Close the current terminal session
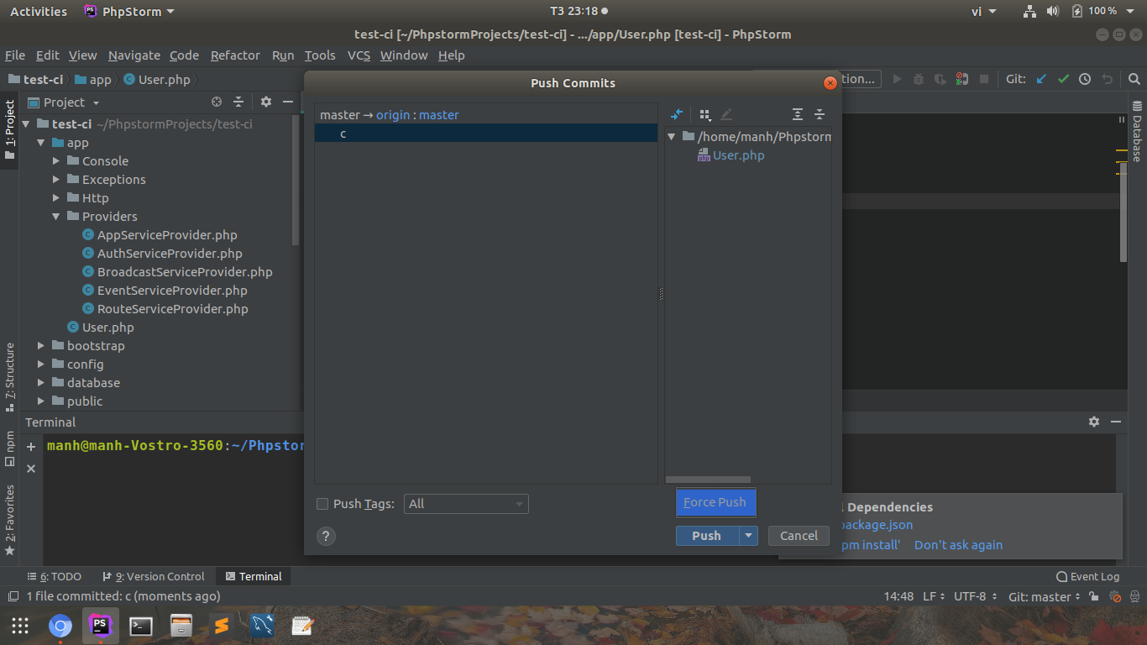 click(x=31, y=469)
